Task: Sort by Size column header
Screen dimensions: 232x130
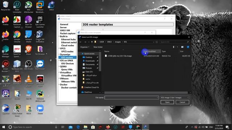Action: (x=182, y=51)
